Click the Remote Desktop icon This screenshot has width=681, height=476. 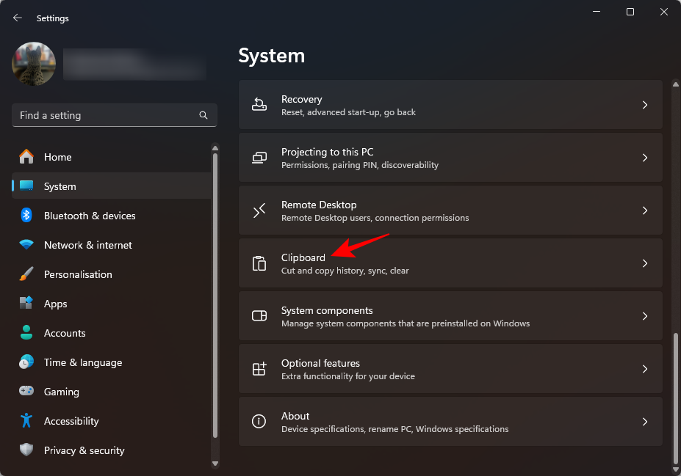click(x=259, y=210)
